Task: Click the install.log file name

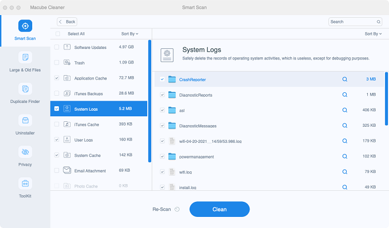Action: click(x=188, y=187)
